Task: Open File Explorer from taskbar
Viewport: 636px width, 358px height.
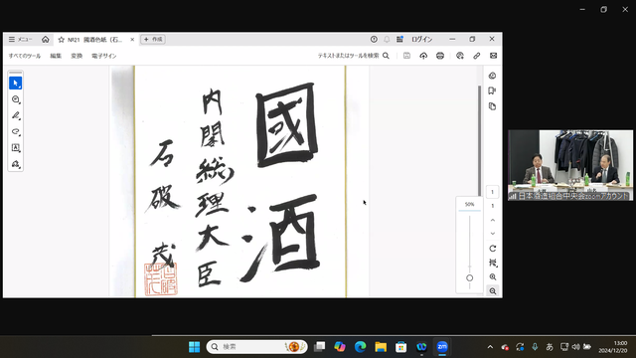Action: pos(381,347)
